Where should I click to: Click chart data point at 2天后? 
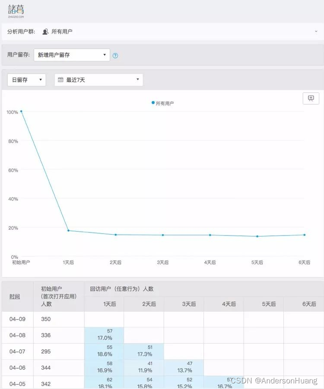click(115, 235)
